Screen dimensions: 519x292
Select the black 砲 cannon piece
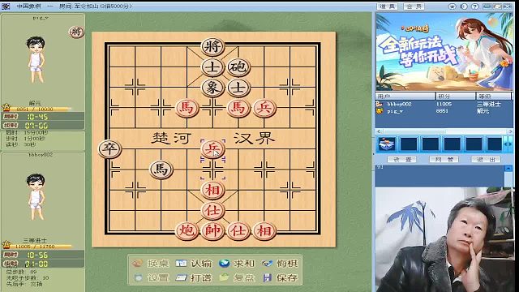[238, 67]
